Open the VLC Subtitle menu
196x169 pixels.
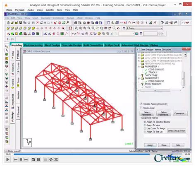(50, 10)
